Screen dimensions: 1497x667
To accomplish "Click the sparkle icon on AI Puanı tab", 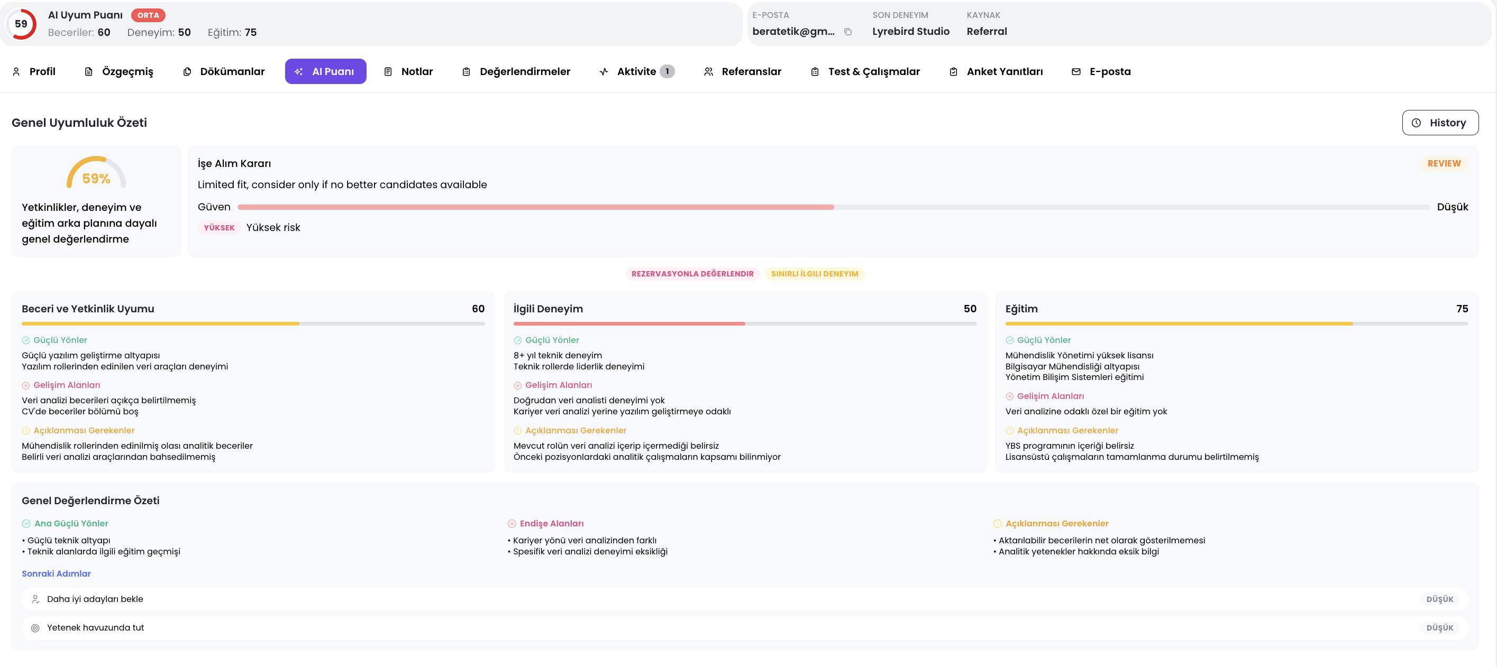I will pos(299,71).
